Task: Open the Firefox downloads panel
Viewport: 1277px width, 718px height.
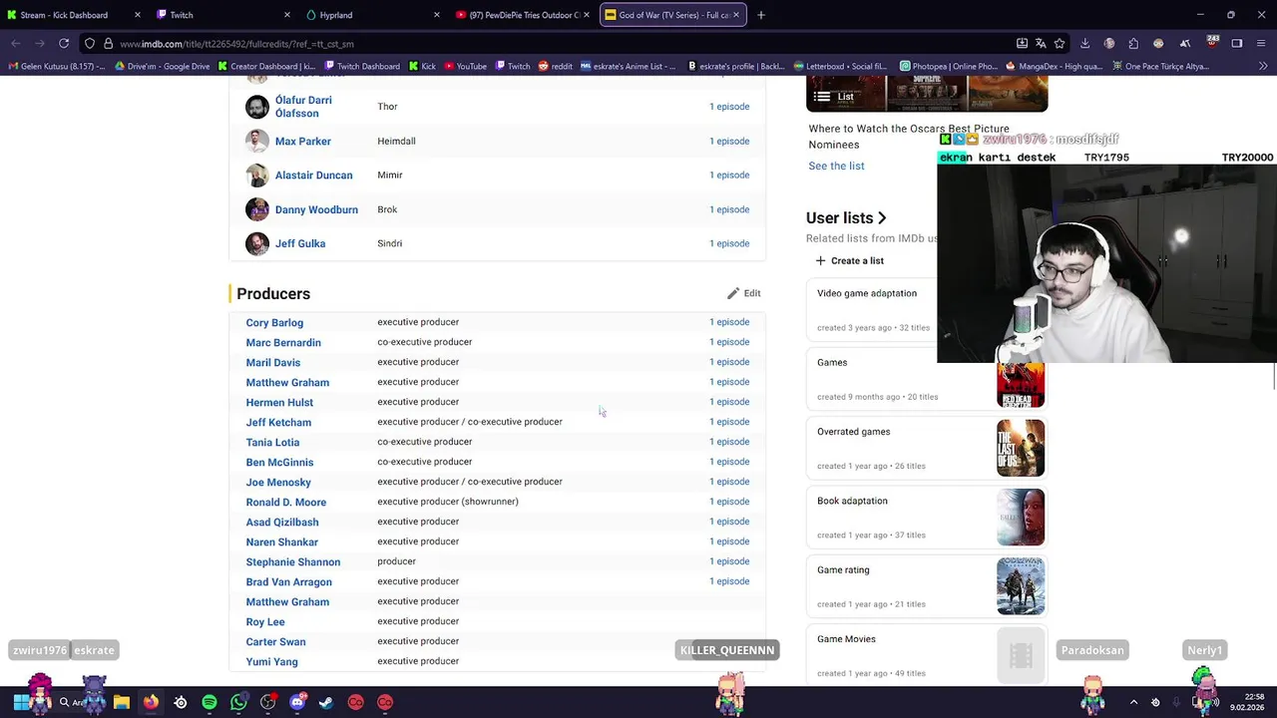Action: tap(1085, 44)
